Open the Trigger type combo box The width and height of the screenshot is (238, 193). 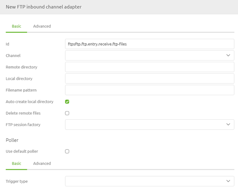pyautogui.click(x=146, y=181)
